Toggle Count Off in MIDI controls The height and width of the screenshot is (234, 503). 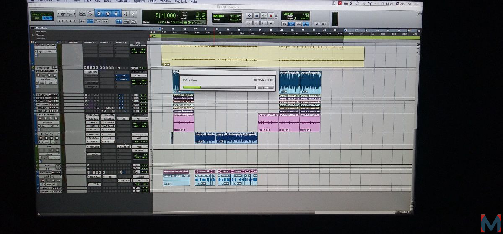tap(288, 14)
